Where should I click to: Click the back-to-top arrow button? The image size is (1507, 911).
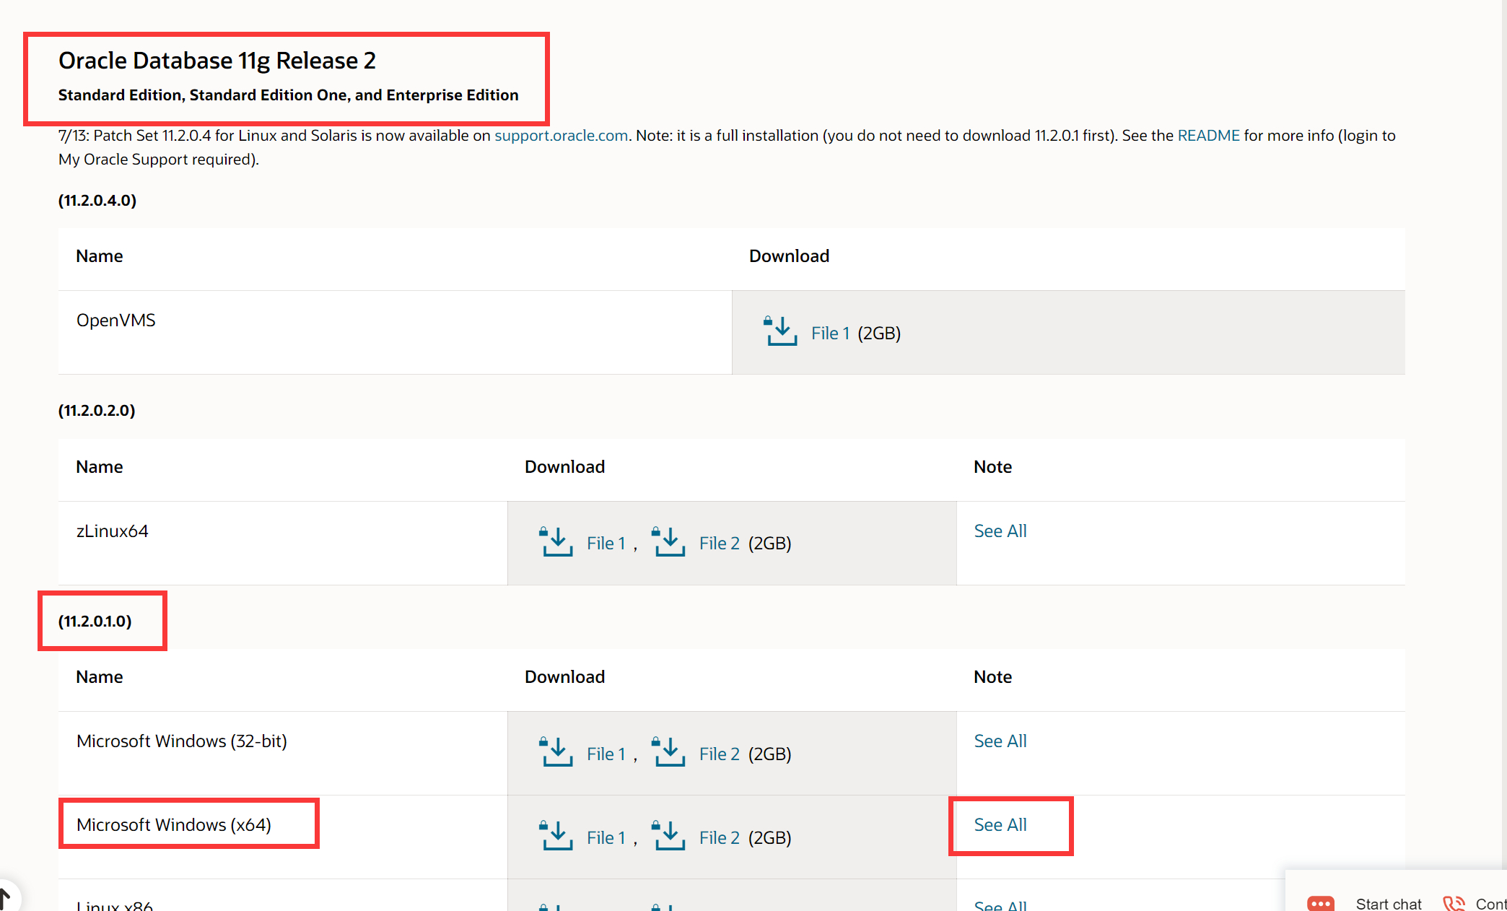6,898
